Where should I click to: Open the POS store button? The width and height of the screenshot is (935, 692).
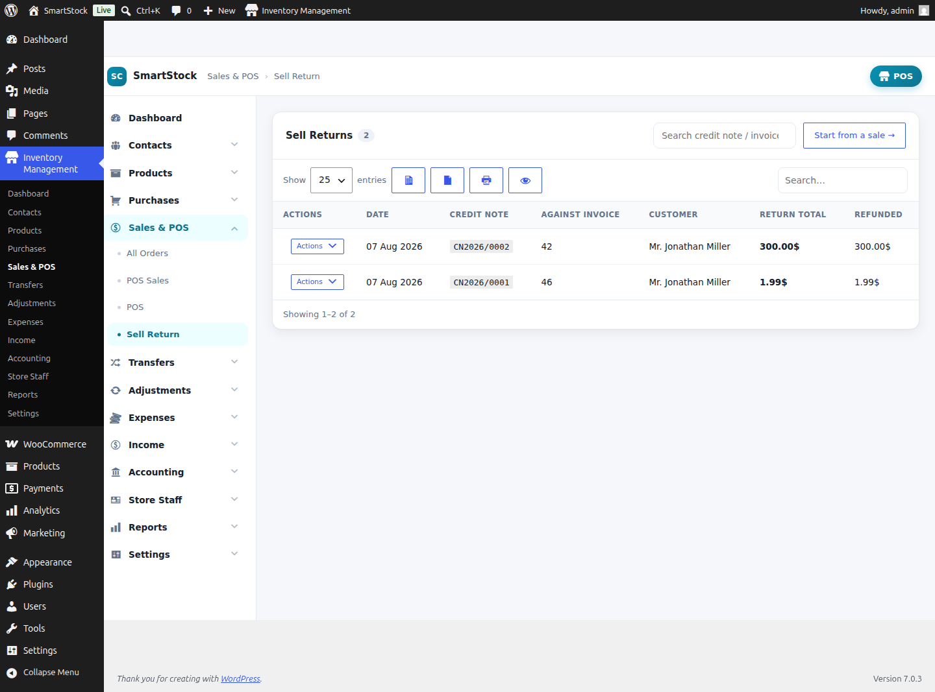coord(895,76)
